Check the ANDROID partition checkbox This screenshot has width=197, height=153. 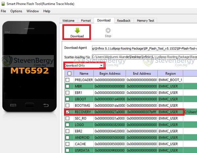pos(67,138)
